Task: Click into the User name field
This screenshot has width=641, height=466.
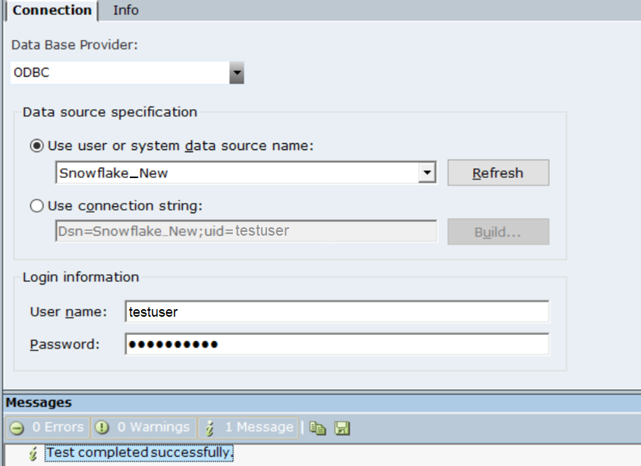Action: point(336,311)
